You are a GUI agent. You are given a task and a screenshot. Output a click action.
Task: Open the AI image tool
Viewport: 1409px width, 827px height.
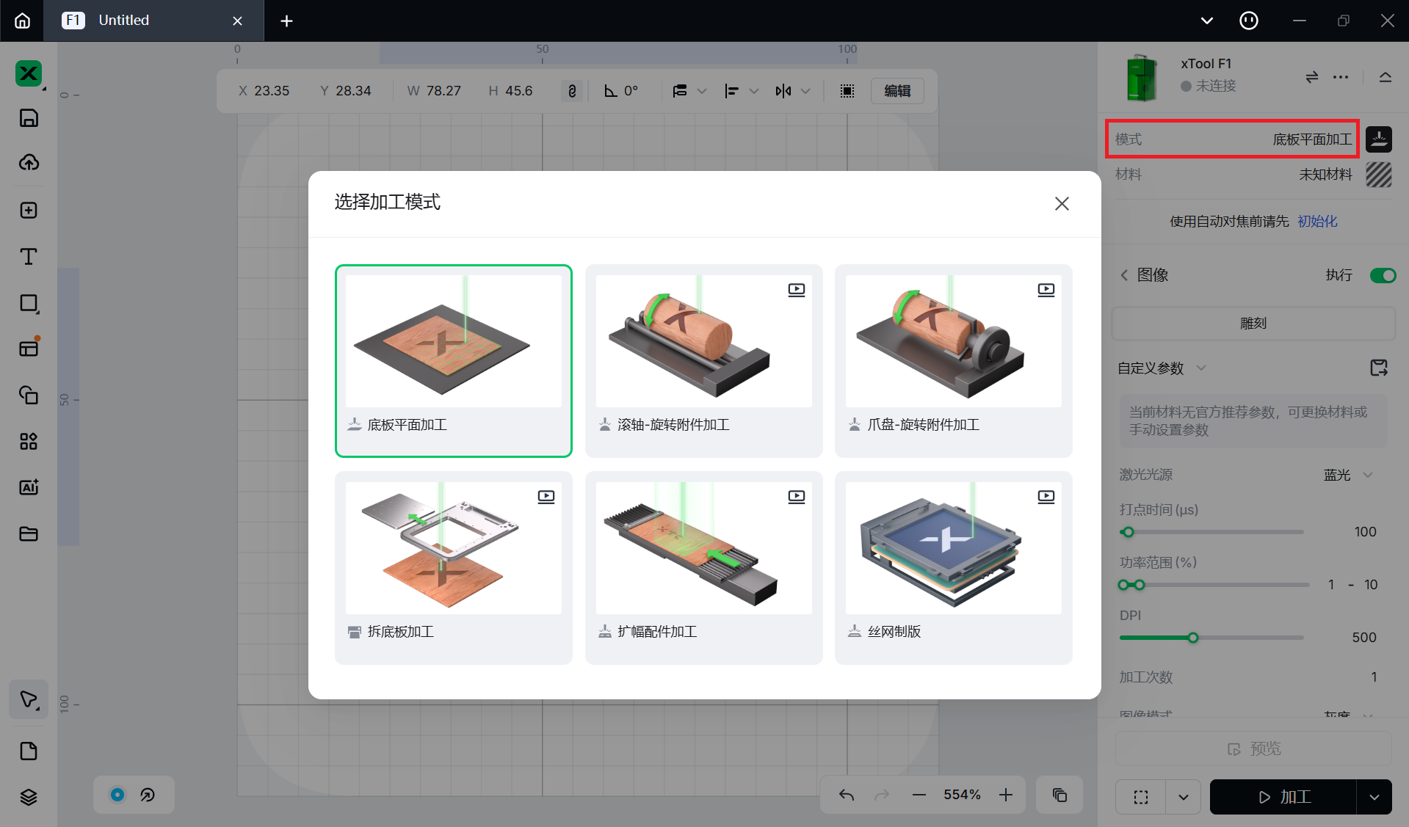29,487
